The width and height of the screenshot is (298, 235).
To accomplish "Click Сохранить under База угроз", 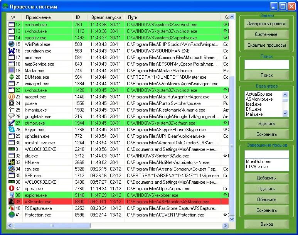I will pos(267,134).
